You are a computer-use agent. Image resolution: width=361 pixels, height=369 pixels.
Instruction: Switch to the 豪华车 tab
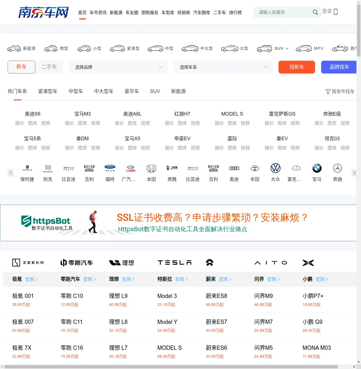tap(132, 91)
